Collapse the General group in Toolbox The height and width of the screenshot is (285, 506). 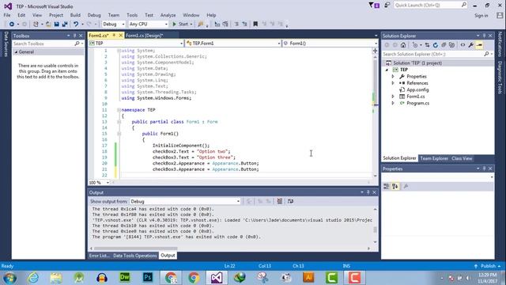pos(16,51)
